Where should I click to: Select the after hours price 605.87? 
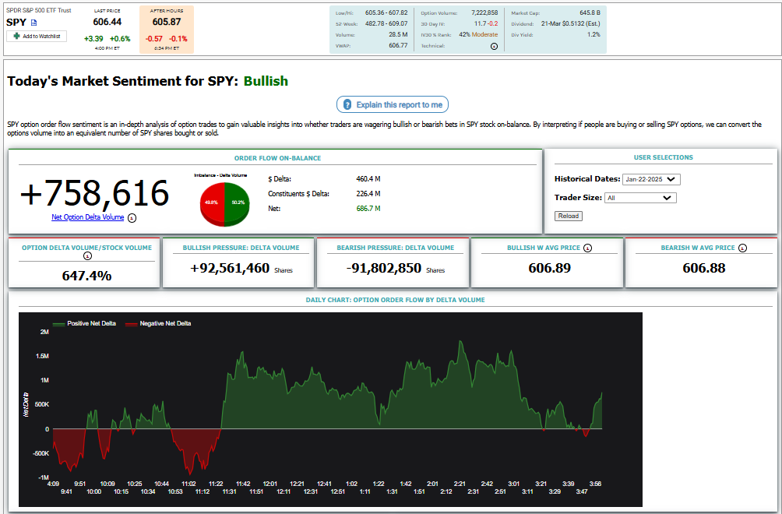click(x=167, y=22)
